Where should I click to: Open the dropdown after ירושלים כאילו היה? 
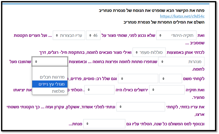(99, 90)
